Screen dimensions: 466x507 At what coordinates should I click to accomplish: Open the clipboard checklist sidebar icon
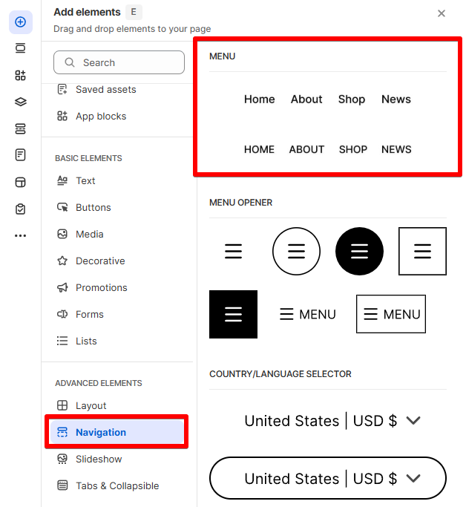pos(20,209)
